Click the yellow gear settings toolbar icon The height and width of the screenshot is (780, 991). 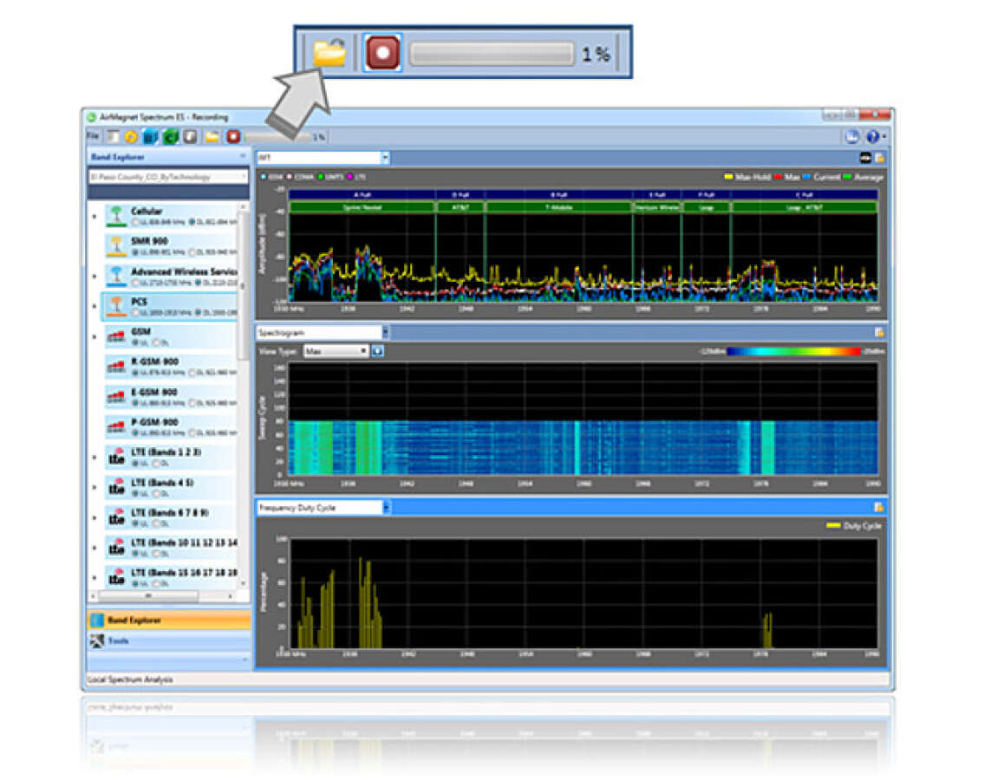pyautogui.click(x=131, y=136)
